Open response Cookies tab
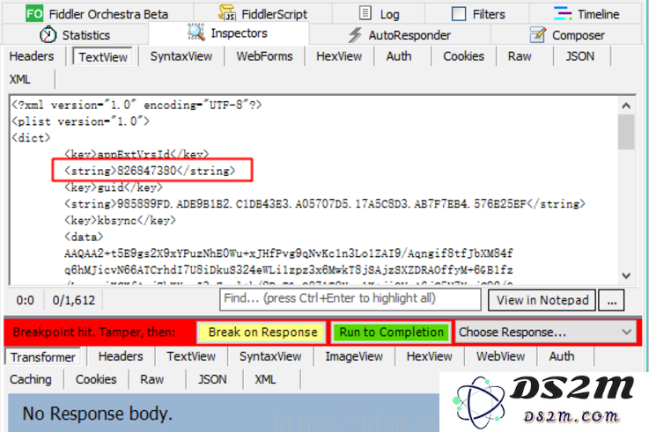 96,379
